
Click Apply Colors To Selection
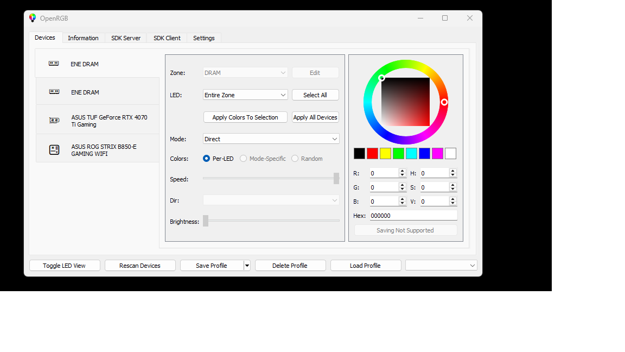pos(245,117)
